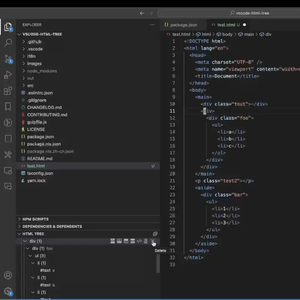300x300 pixels.
Task: Expand the src folder
Action: click(x=24, y=85)
